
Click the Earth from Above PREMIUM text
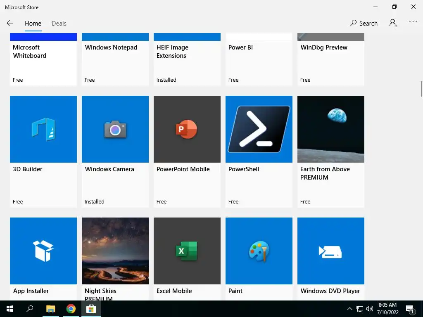click(x=325, y=173)
